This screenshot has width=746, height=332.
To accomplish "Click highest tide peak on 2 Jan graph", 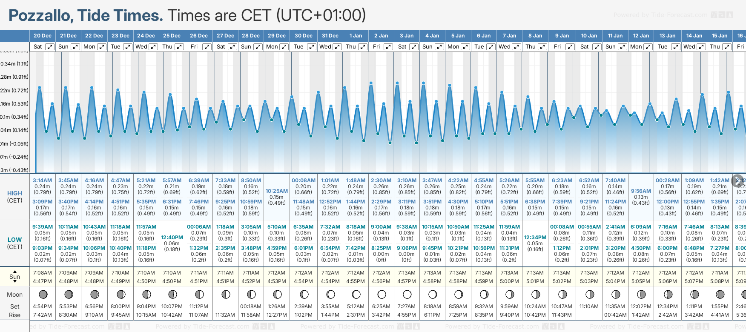I will coord(371,83).
